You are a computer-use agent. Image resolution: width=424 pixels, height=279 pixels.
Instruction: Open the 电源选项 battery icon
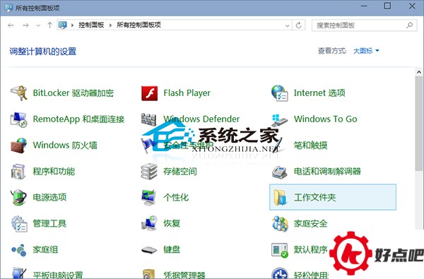(x=18, y=197)
